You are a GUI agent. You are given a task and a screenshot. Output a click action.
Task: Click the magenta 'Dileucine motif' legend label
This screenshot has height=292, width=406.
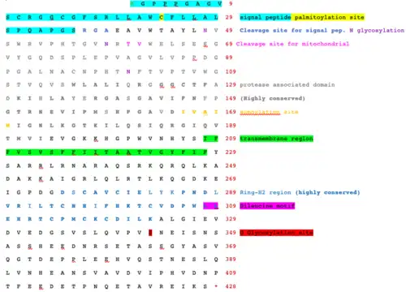(267, 206)
